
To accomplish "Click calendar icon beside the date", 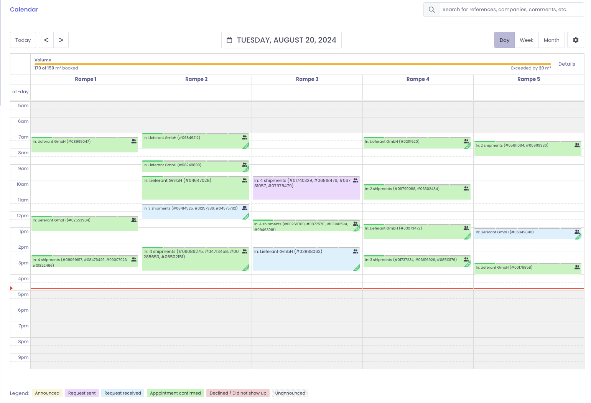I will 229,40.
